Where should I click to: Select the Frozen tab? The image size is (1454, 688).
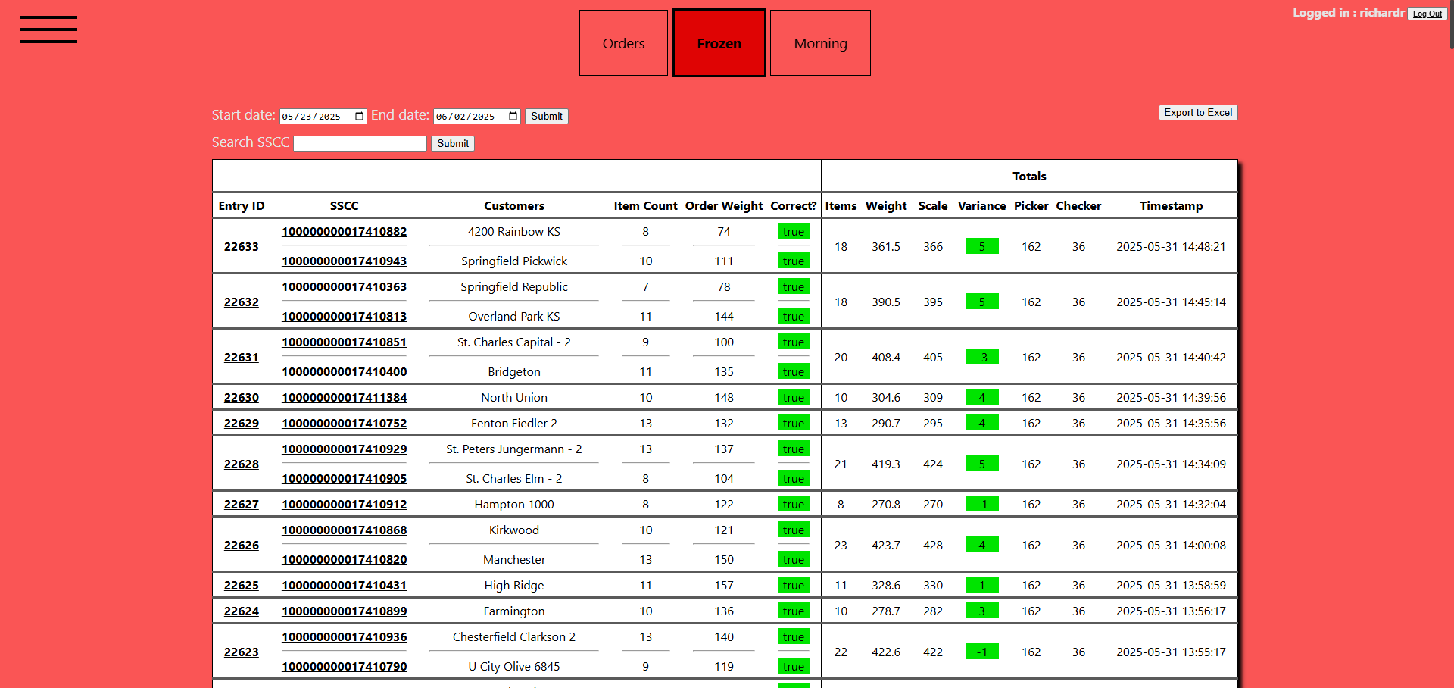coord(719,43)
